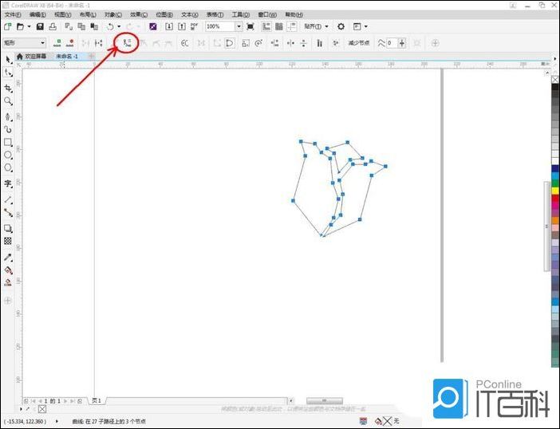Open the 工具 (Tools) menu

click(240, 14)
